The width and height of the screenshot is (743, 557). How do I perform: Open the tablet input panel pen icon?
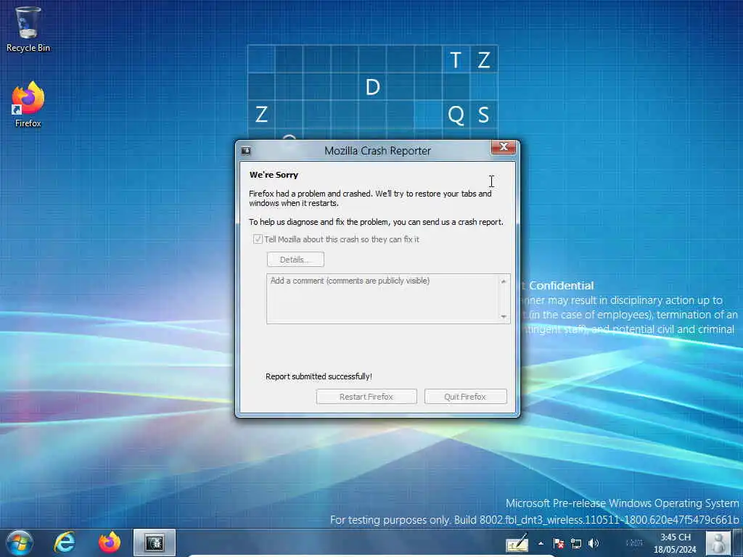point(517,542)
